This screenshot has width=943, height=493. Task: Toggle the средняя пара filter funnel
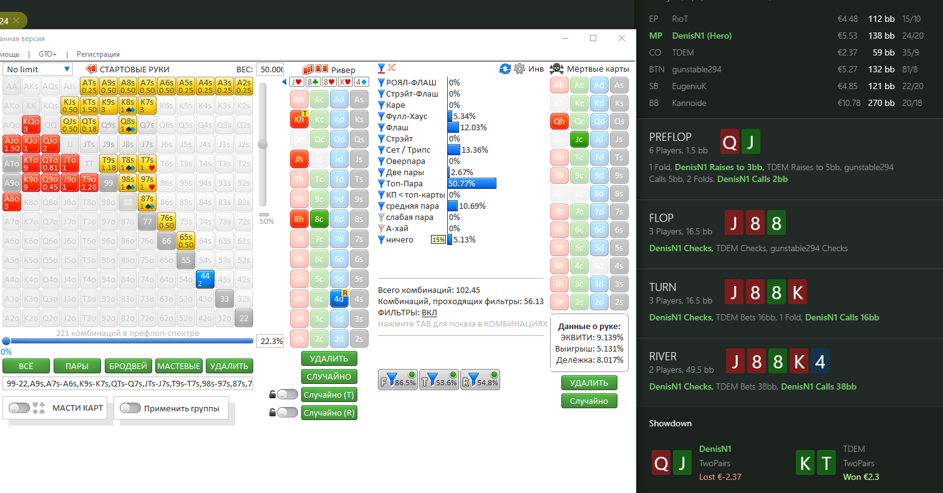(382, 206)
